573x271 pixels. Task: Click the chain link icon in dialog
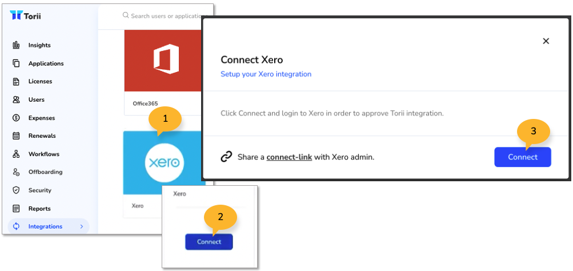[x=227, y=157]
